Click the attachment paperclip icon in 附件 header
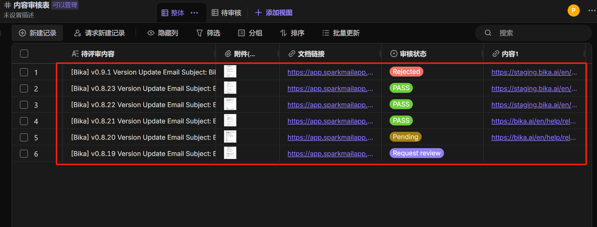Viewport: 597px width, 227px height. (228, 54)
